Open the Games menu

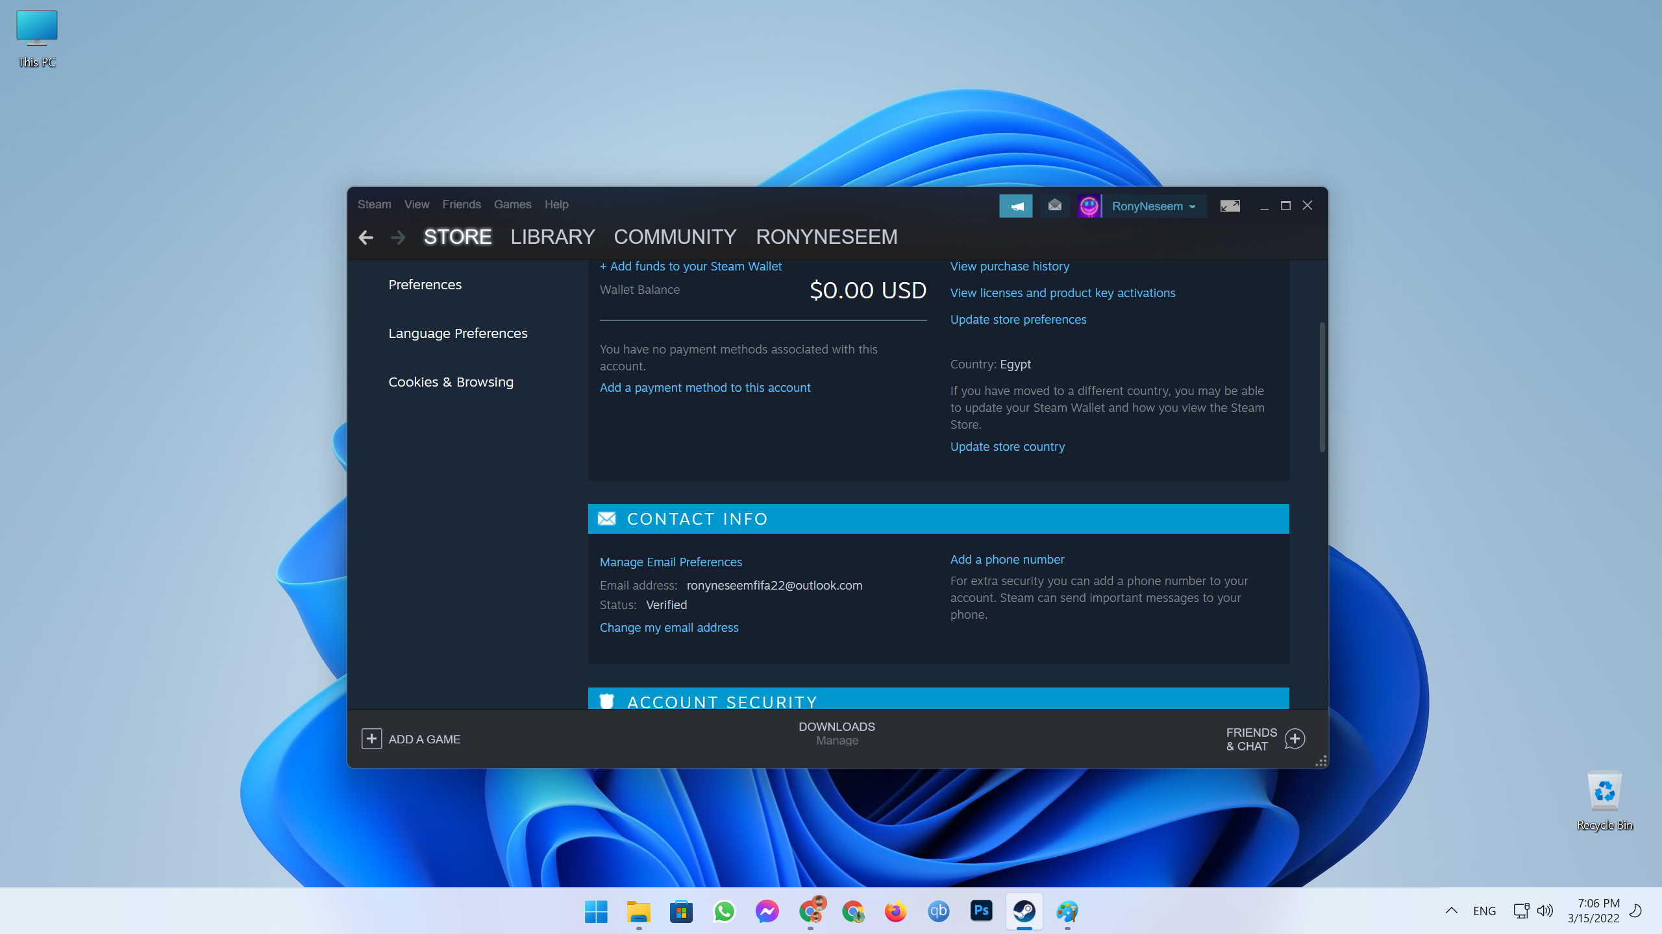[x=512, y=204]
